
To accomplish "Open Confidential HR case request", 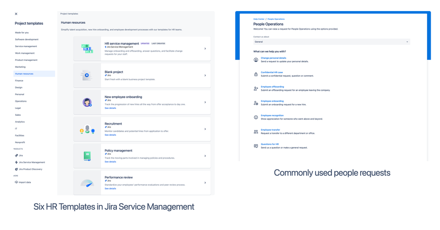I will coord(272,72).
